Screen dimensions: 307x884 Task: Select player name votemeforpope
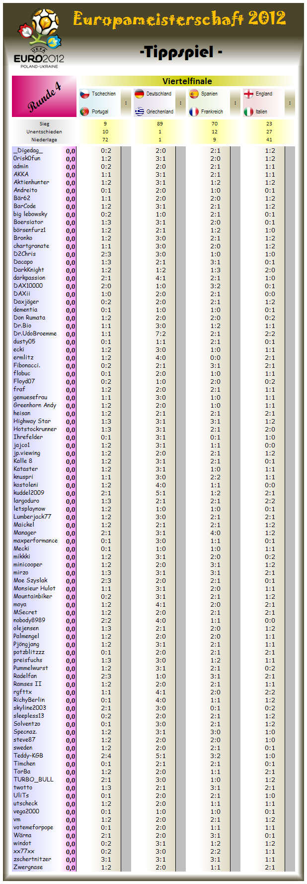click(33, 827)
